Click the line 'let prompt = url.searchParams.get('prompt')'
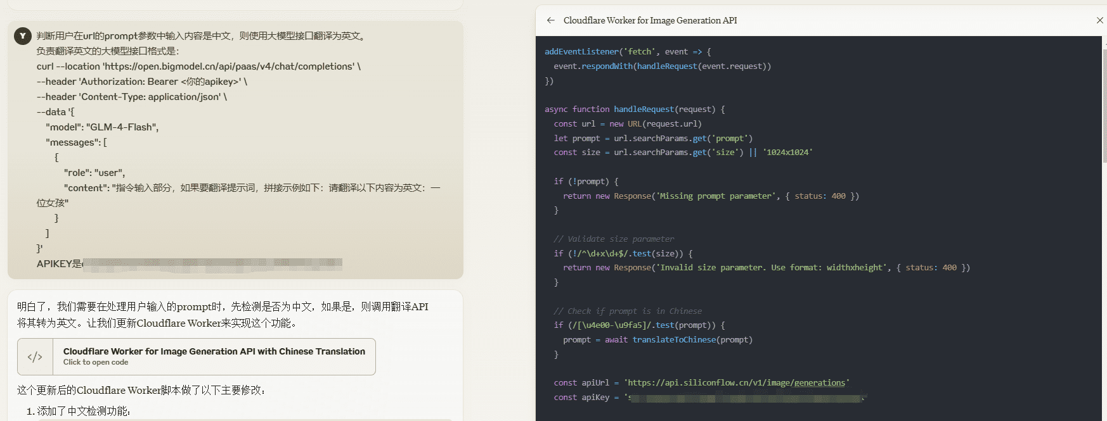The image size is (1107, 421). pos(653,138)
